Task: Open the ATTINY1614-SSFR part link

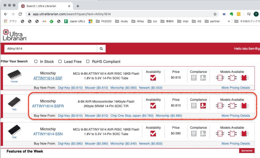Action: point(48,106)
